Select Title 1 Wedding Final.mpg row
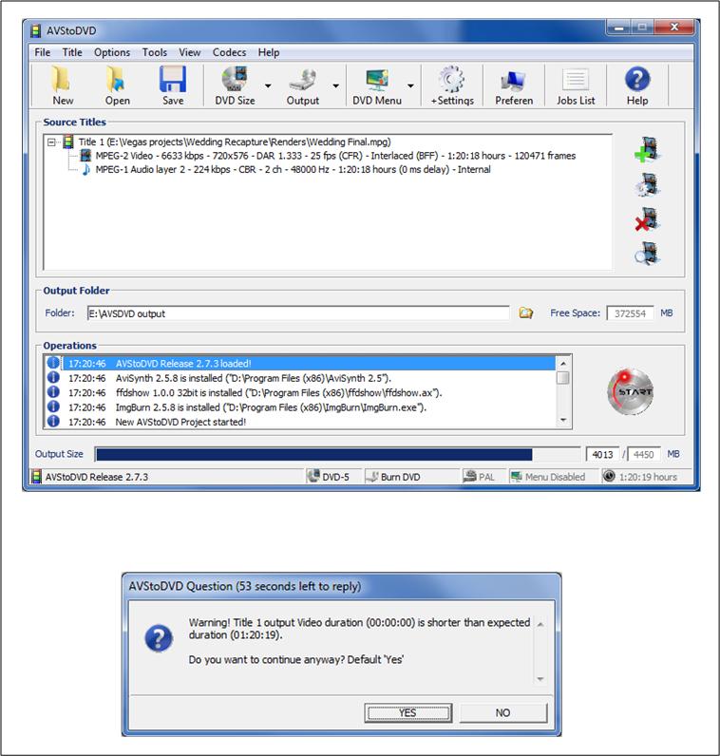Viewport: 720px width, 756px height. tap(235, 142)
